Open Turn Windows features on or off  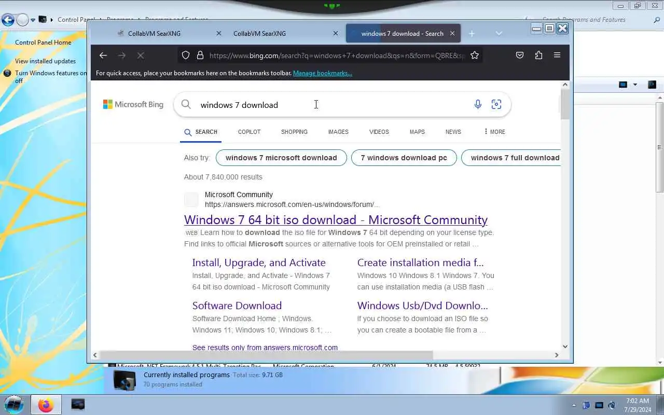point(51,77)
